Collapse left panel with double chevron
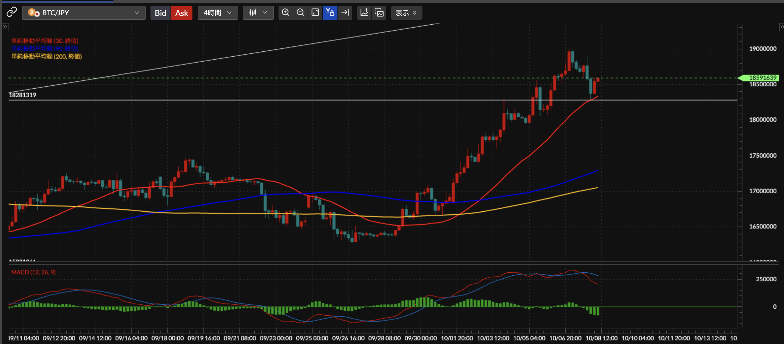Screen dimensions: 784x344 [5, 27]
